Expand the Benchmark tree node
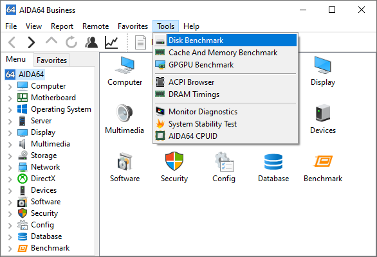Viewport: 377px width, 257px height. [10, 248]
